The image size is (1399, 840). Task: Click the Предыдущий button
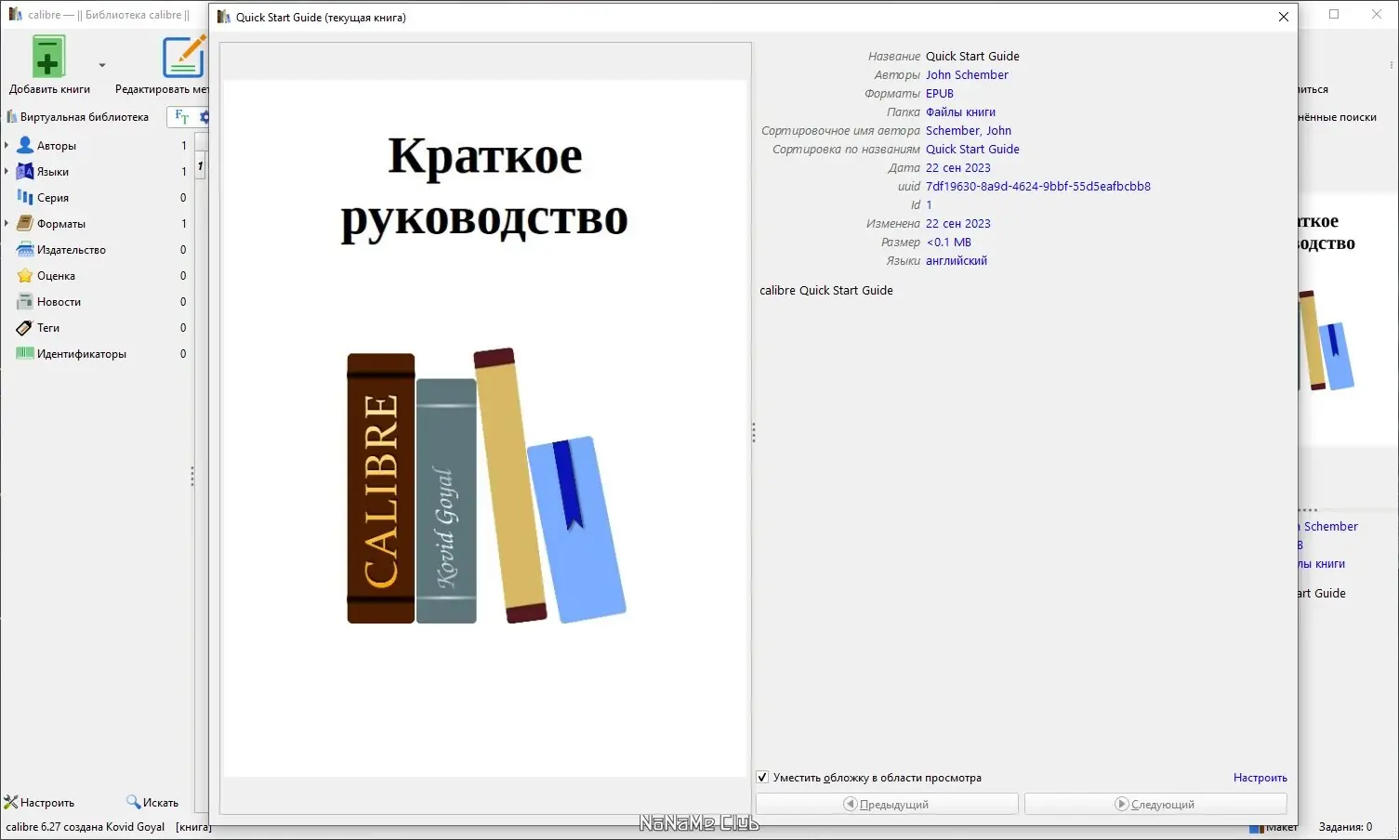tap(887, 804)
